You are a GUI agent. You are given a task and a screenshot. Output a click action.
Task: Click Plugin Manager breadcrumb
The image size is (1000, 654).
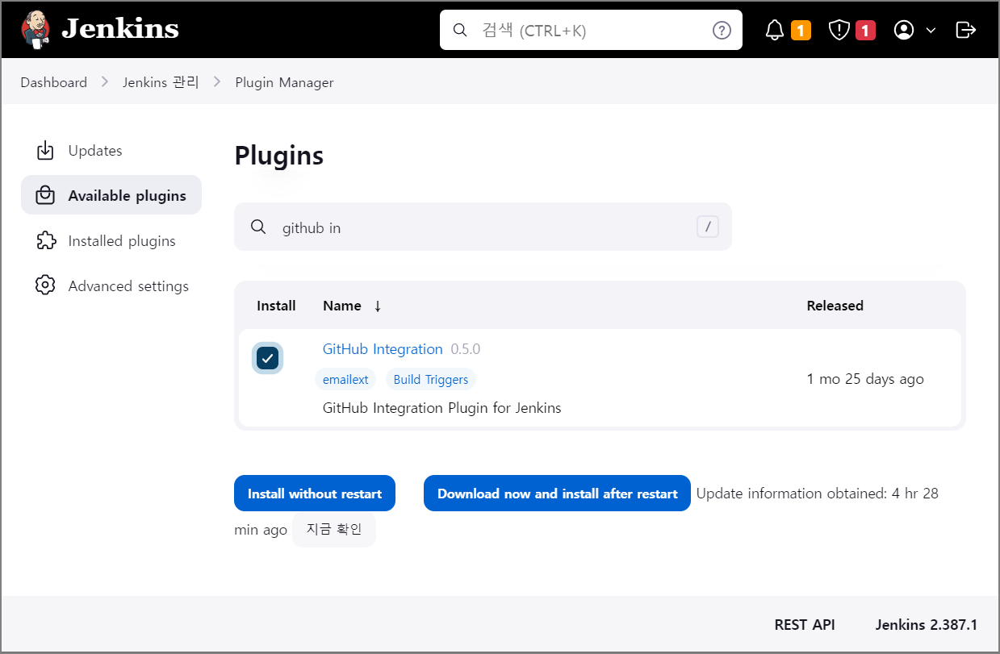(284, 82)
